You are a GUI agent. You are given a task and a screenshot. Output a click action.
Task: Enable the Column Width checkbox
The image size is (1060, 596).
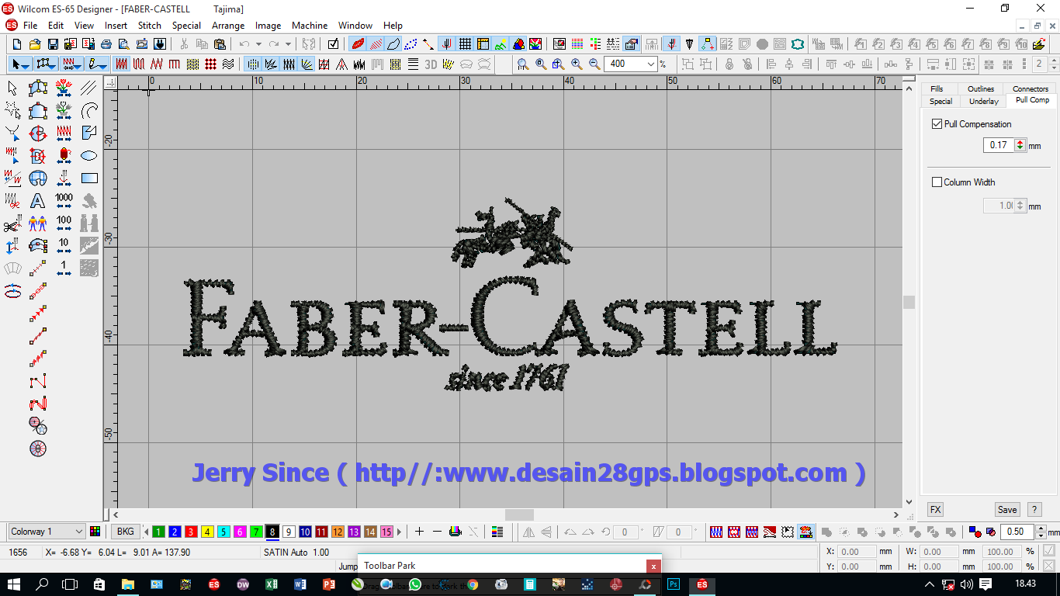(x=937, y=182)
